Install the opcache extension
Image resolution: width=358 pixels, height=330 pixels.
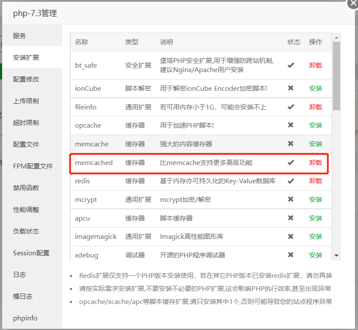click(315, 125)
